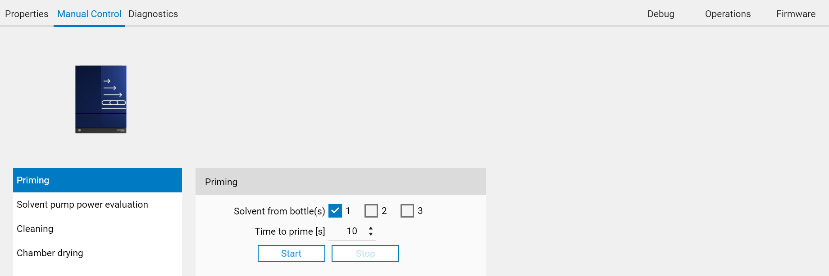Image resolution: width=829 pixels, height=276 pixels.
Task: Uncheck solvent bottle 1 checkbox
Action: click(335, 211)
